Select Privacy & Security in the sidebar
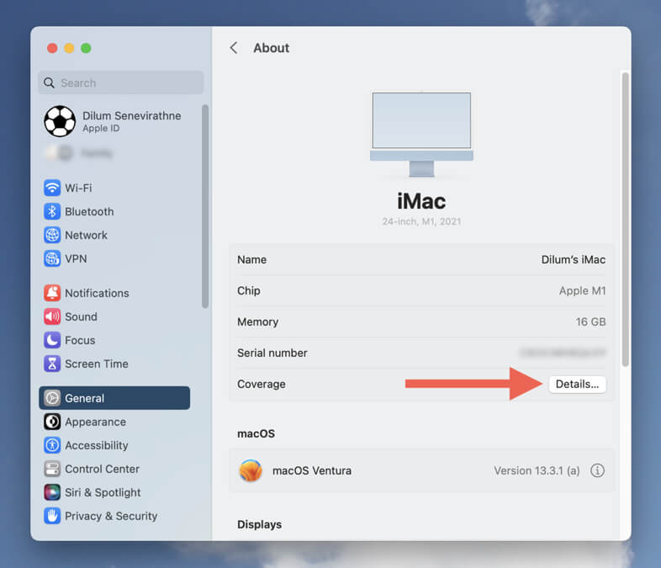661x568 pixels. tap(111, 516)
